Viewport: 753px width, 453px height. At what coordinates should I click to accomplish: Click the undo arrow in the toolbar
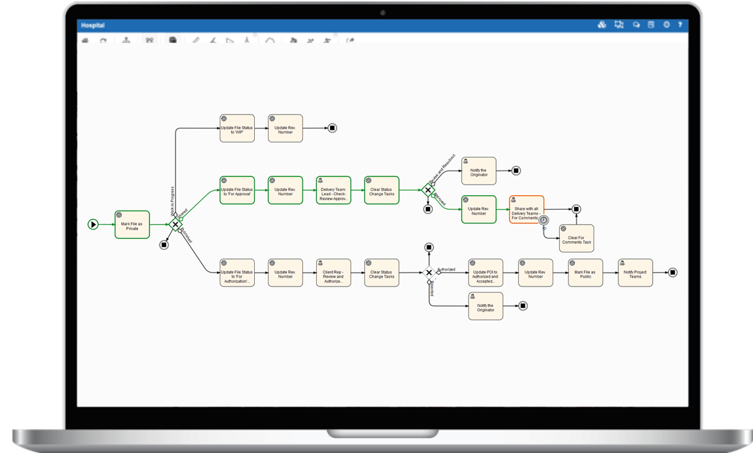(85, 40)
